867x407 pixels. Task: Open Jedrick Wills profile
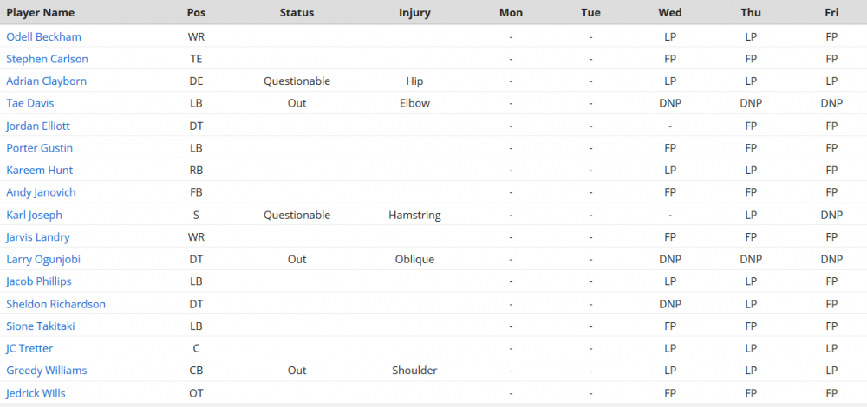tap(36, 393)
